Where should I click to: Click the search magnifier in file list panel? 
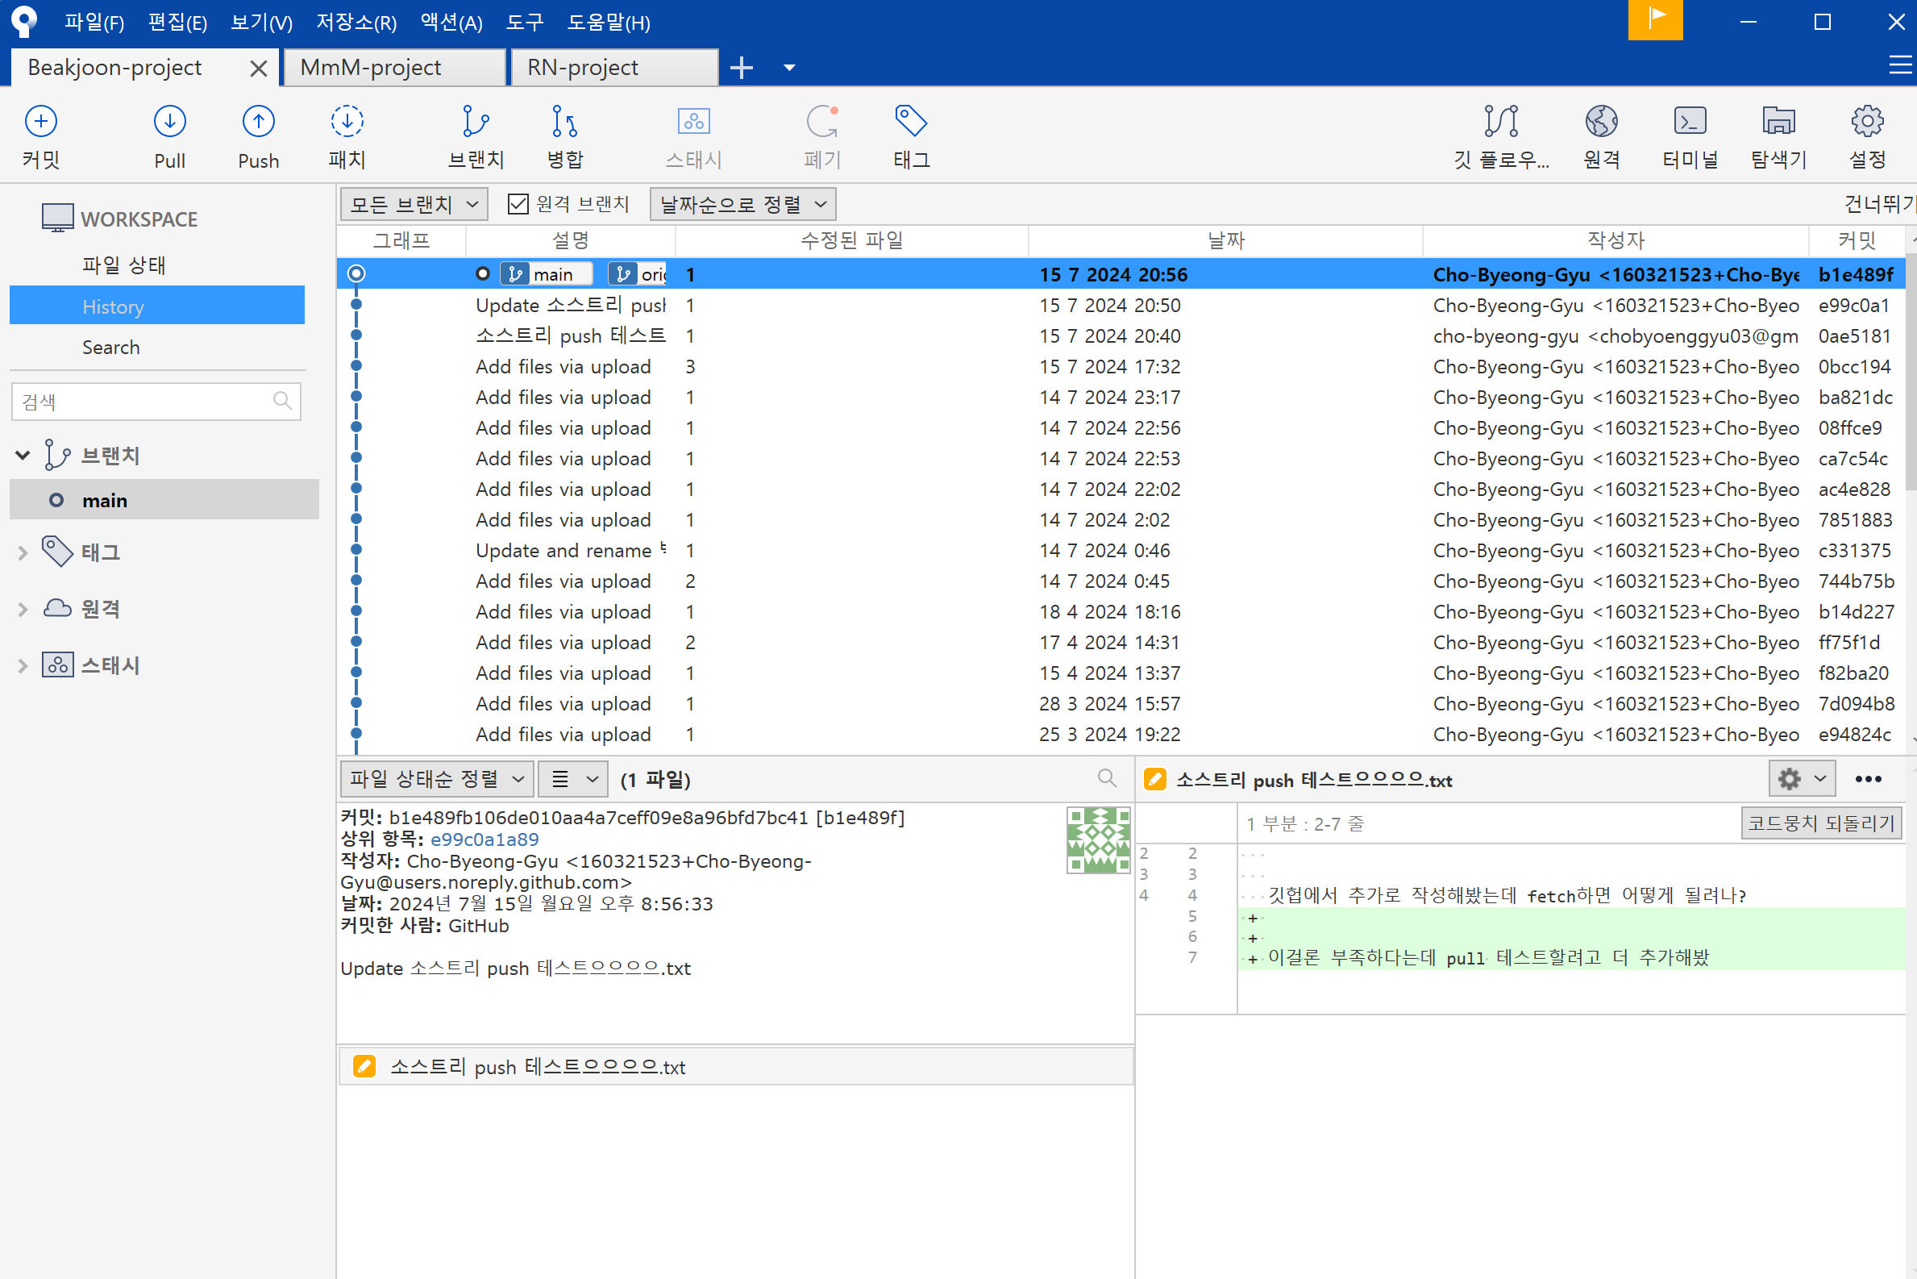coord(1107,778)
